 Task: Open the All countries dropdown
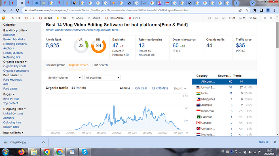click(102, 77)
